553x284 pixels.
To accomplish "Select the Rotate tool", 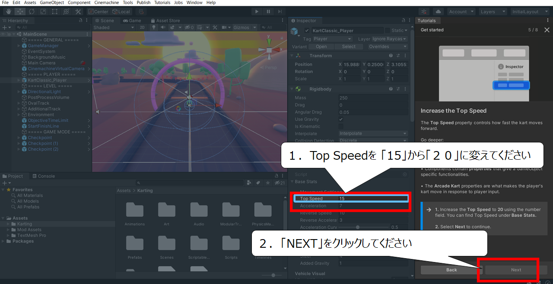I will (x=31, y=12).
